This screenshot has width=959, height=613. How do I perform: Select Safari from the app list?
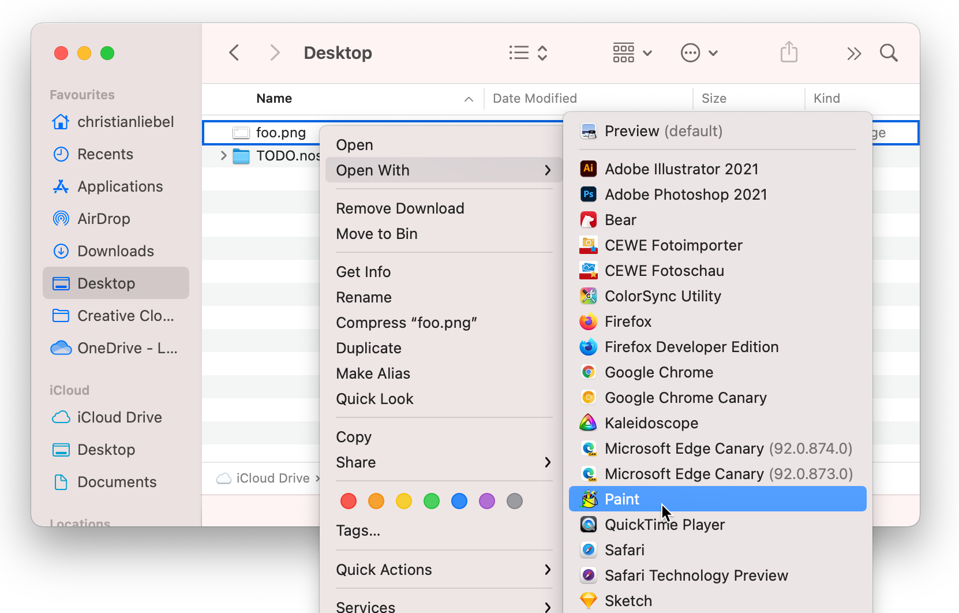(x=624, y=550)
